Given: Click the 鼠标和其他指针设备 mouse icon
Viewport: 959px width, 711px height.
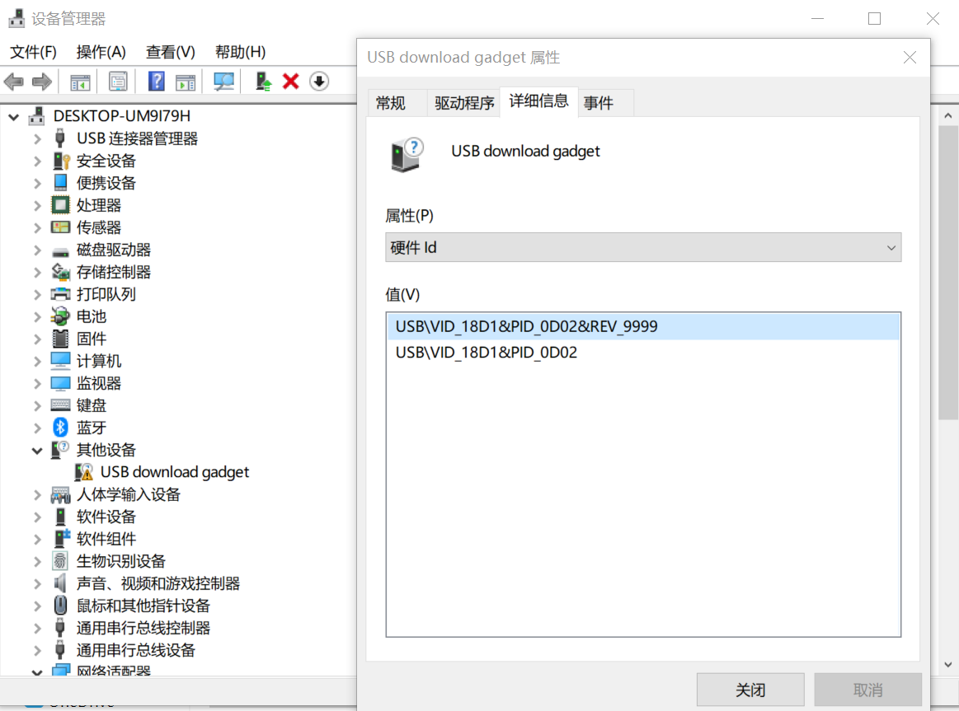Looking at the screenshot, I should pyautogui.click(x=60, y=606).
